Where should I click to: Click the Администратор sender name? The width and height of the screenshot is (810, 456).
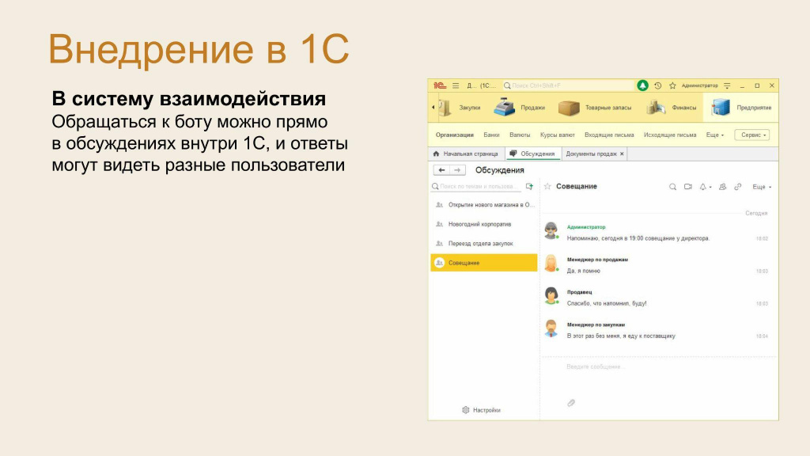click(586, 227)
